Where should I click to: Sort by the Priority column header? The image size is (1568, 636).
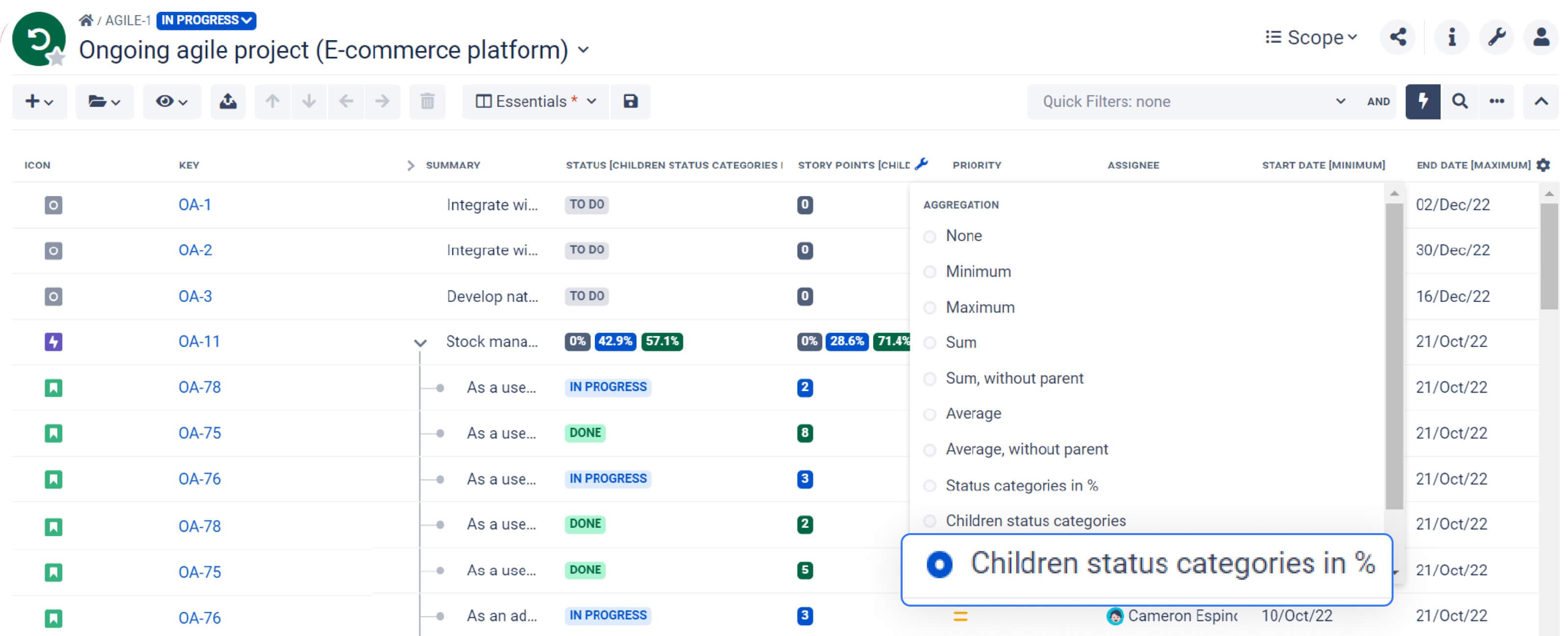tap(977, 166)
